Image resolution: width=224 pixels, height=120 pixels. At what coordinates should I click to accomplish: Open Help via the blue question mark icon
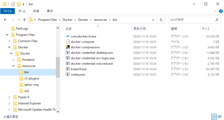221,11
